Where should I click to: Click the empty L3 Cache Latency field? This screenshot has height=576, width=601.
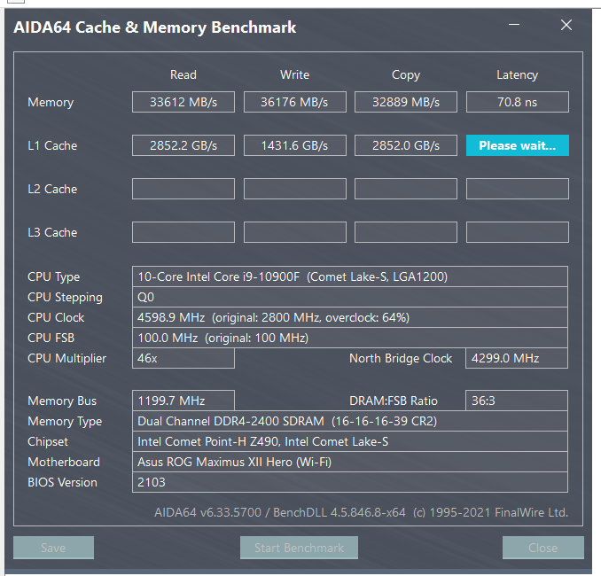click(x=518, y=232)
